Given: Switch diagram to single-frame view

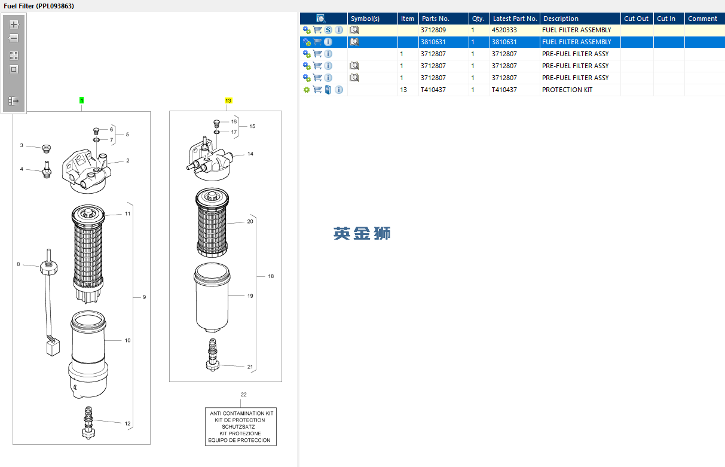Looking at the screenshot, I should click(x=14, y=69).
